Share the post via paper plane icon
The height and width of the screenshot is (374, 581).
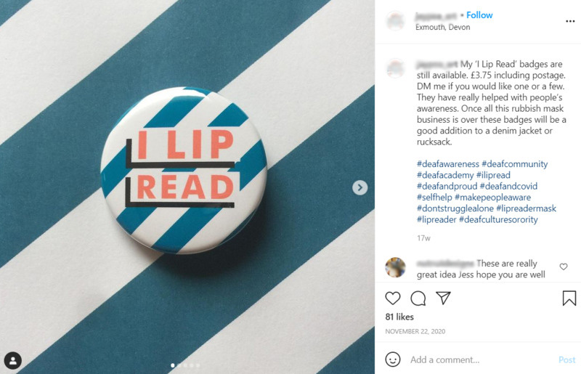pyautogui.click(x=443, y=298)
